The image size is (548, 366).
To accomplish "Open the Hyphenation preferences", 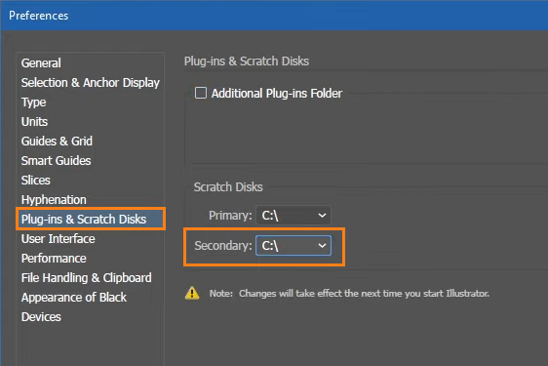I will click(x=54, y=200).
